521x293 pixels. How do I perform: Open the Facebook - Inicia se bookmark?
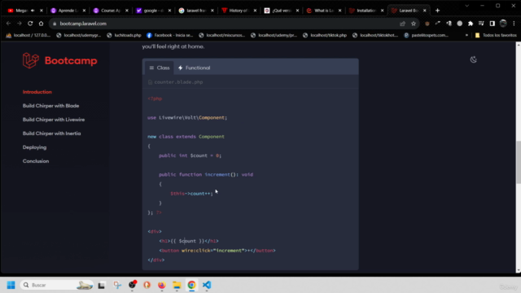[x=170, y=35]
